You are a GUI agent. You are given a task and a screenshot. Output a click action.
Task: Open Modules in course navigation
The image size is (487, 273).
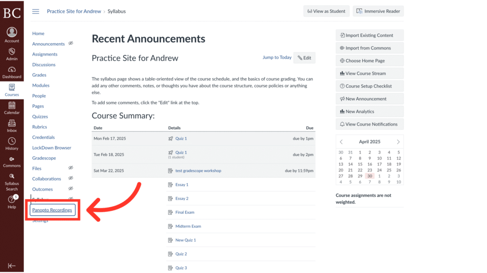coord(41,85)
